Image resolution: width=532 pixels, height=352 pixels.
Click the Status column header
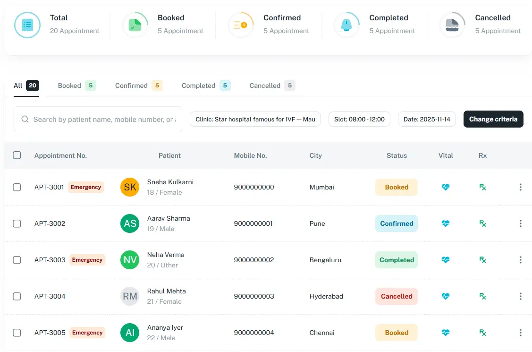coord(397,155)
